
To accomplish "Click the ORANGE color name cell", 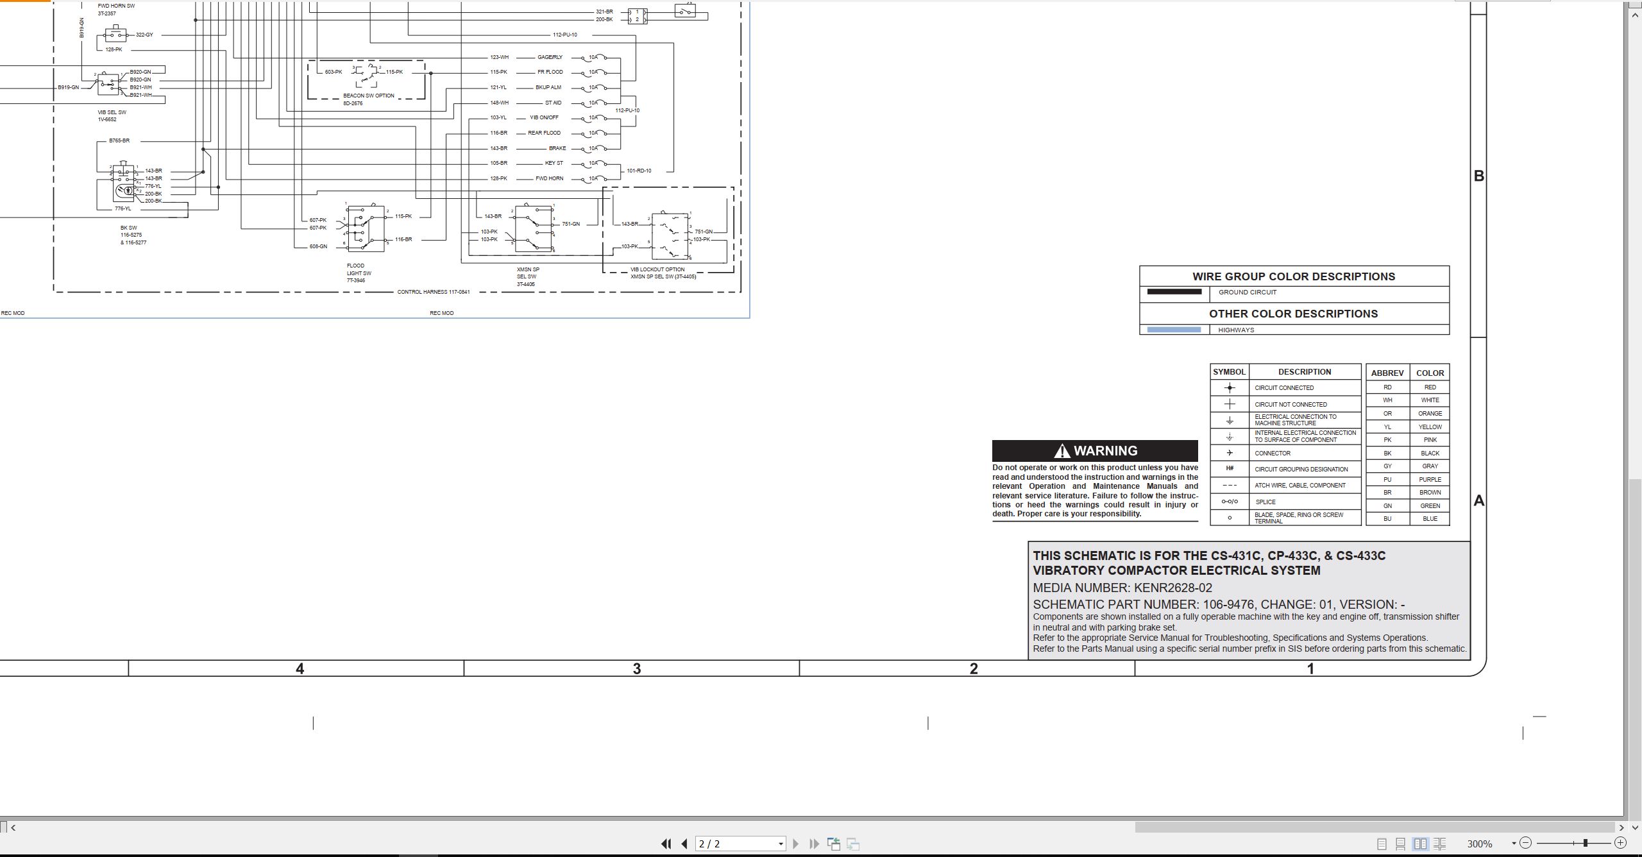I will [x=1430, y=413].
